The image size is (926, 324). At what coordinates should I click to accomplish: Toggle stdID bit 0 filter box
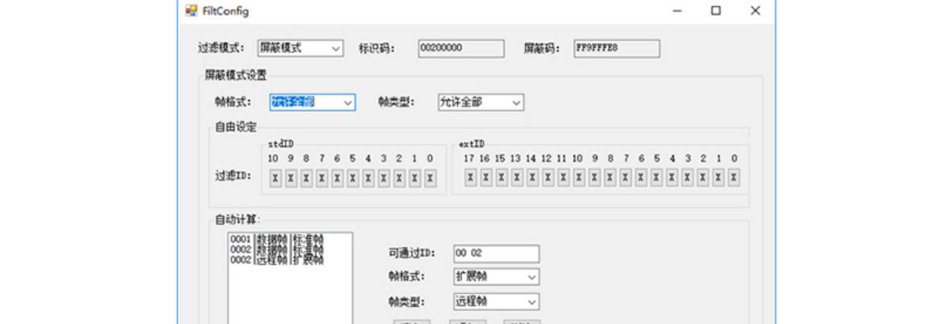point(430,178)
